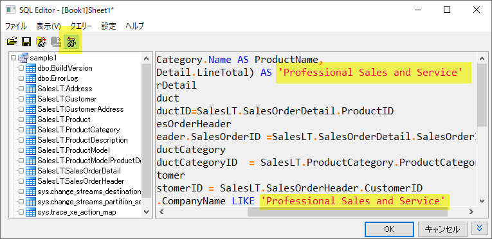Image resolution: width=492 pixels, height=239 pixels.
Task: Click the small box beside SalesLT.Address
Action: [21, 89]
